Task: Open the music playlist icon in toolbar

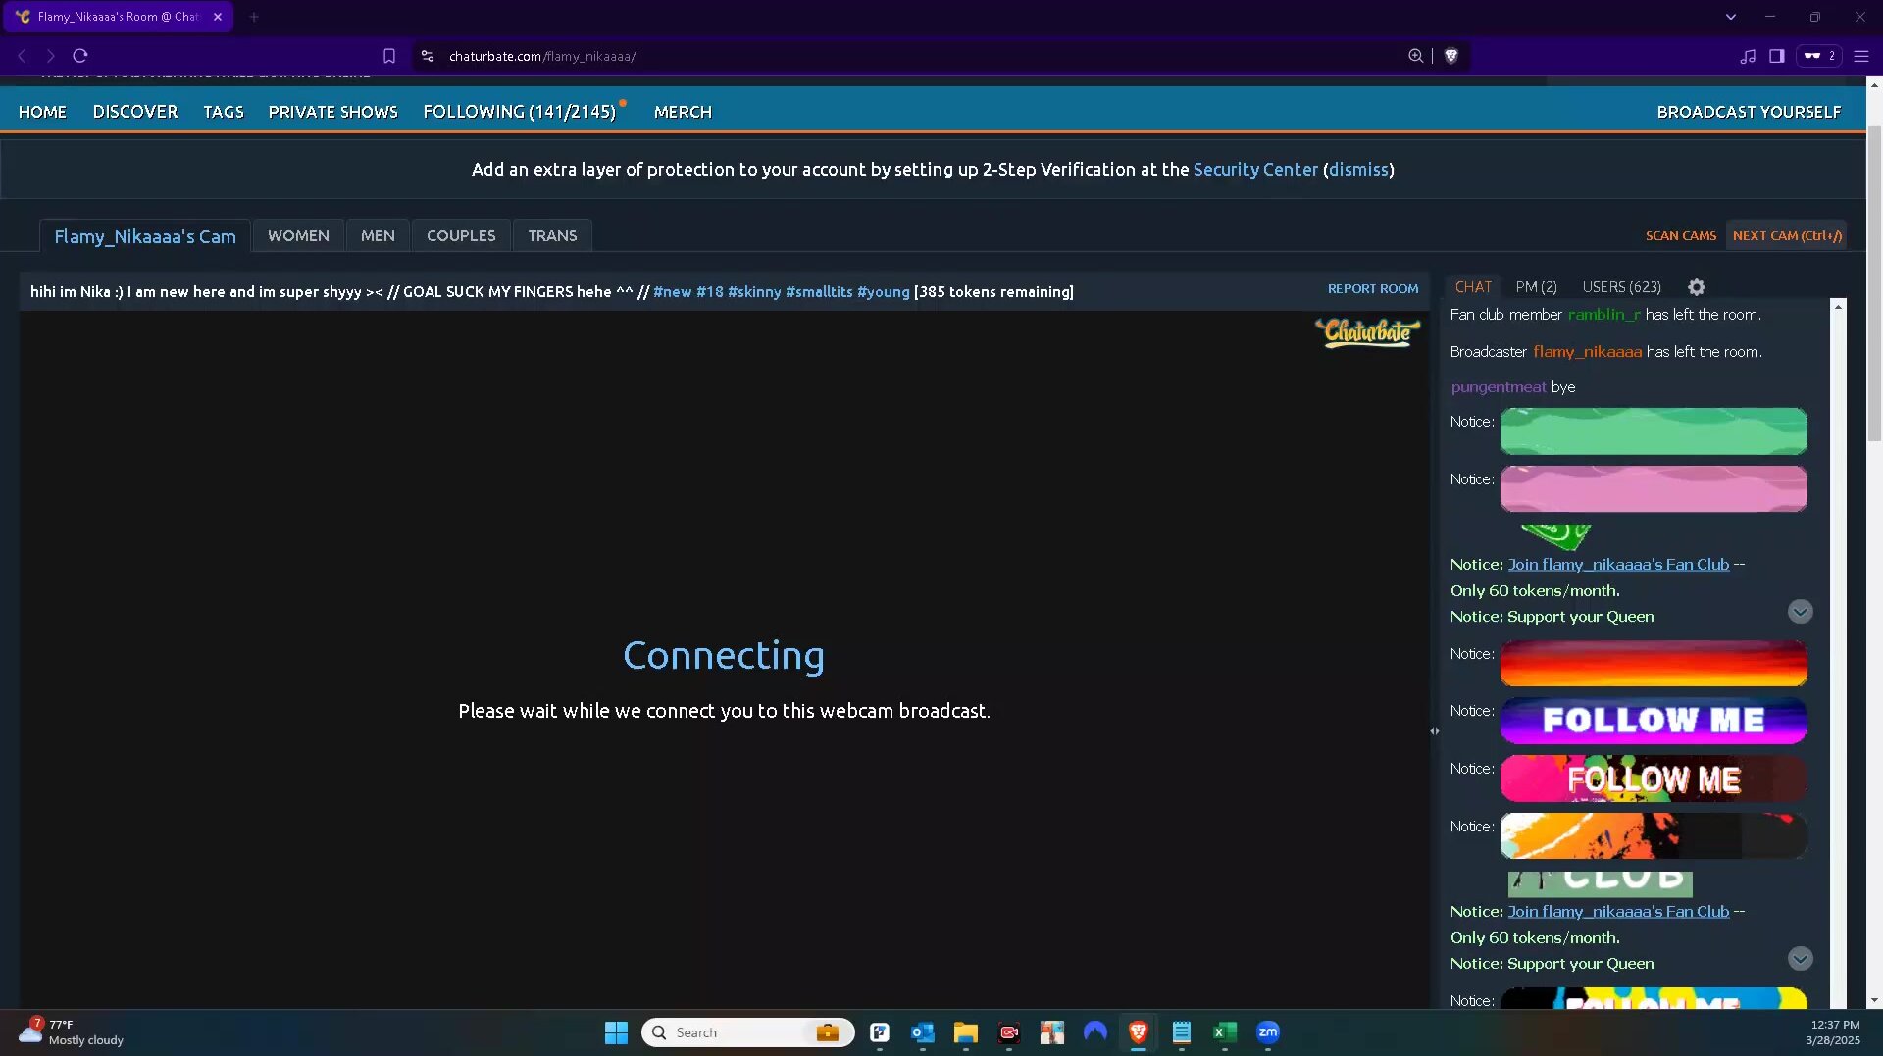Action: (1748, 56)
